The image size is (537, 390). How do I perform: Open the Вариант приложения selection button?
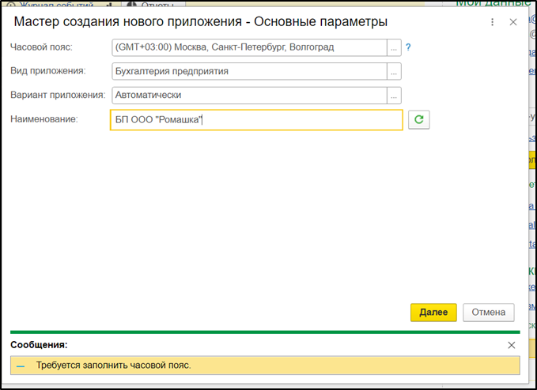pyautogui.click(x=394, y=96)
